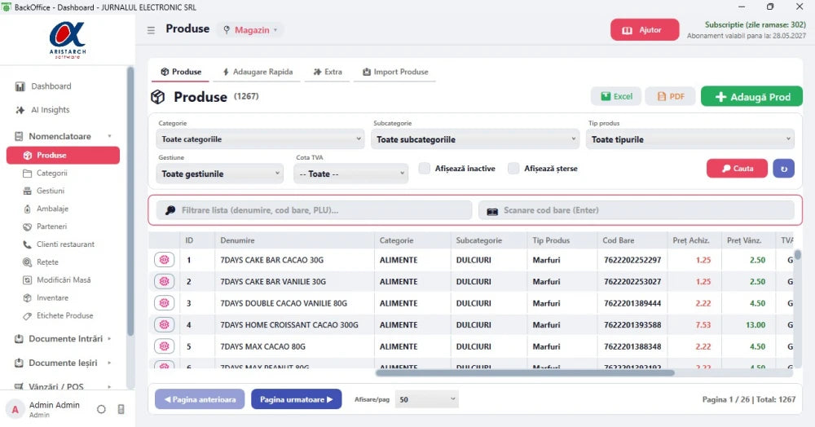Export the list with the PDF button
This screenshot has width=815, height=427.
click(670, 97)
